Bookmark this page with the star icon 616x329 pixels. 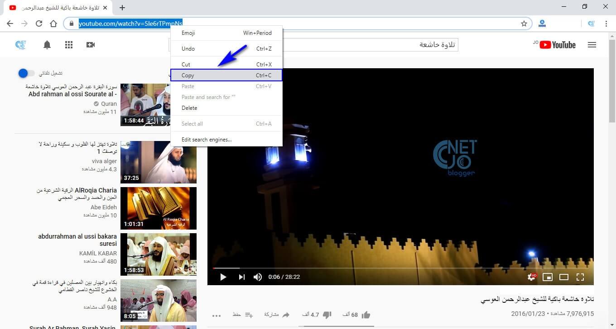524,23
